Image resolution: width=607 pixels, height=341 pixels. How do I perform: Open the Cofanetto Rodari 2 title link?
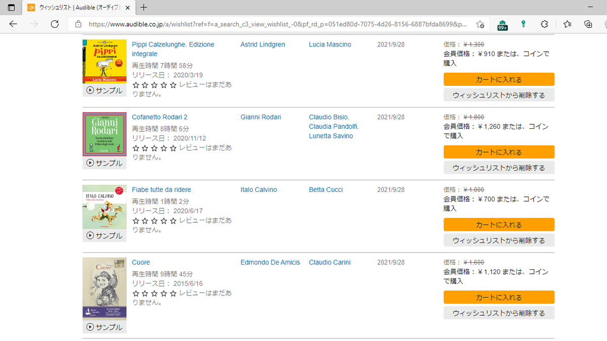click(x=160, y=117)
